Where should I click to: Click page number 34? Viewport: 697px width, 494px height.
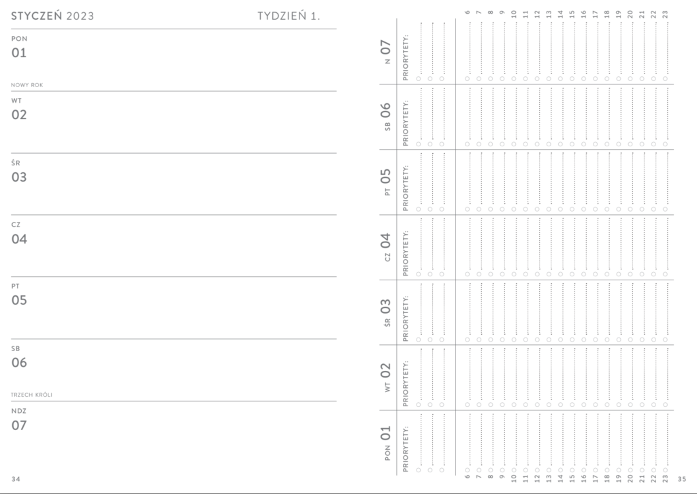[16, 479]
